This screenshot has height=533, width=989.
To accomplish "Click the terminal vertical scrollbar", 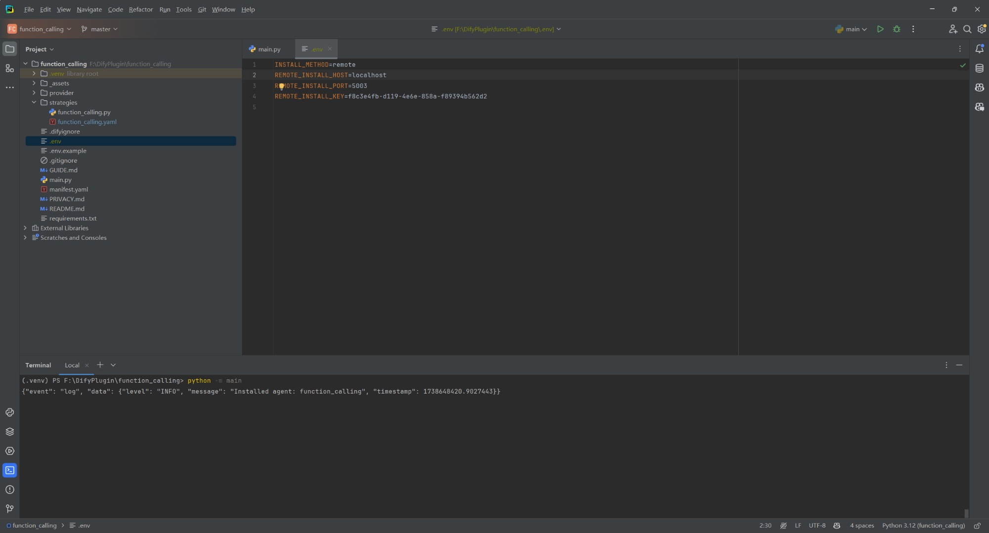I will coord(966,513).
